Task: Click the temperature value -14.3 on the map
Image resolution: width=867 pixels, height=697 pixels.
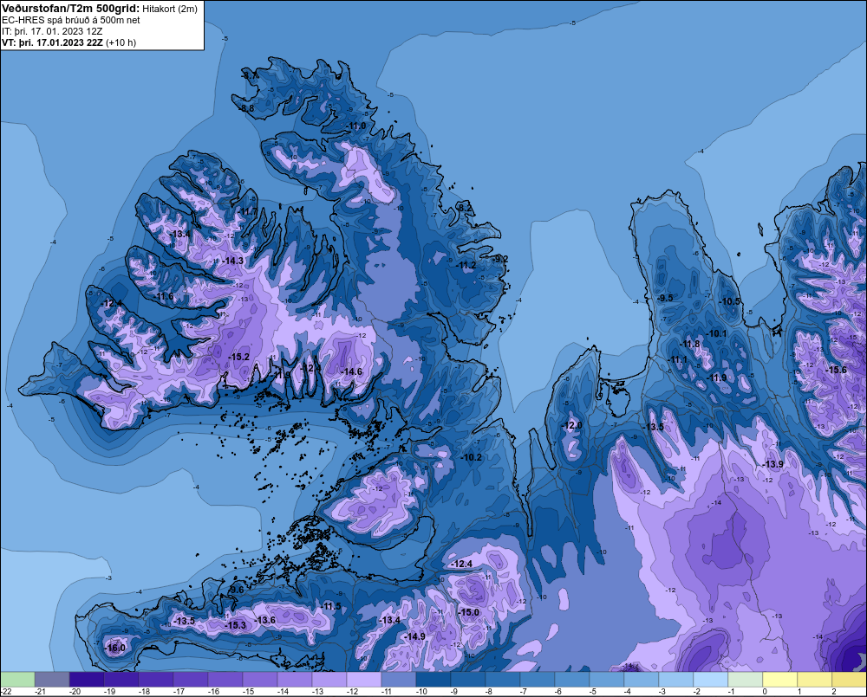Action: tap(232, 260)
